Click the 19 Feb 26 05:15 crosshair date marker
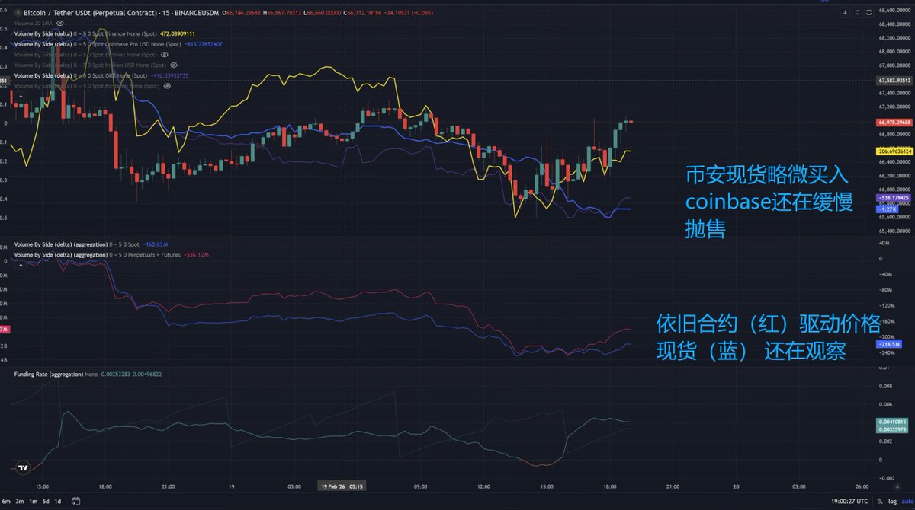Viewport: 915px width, 510px height. coord(341,486)
